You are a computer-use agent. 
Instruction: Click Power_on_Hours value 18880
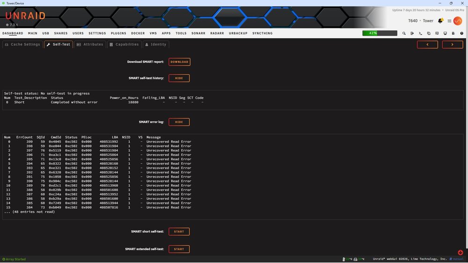point(133,102)
